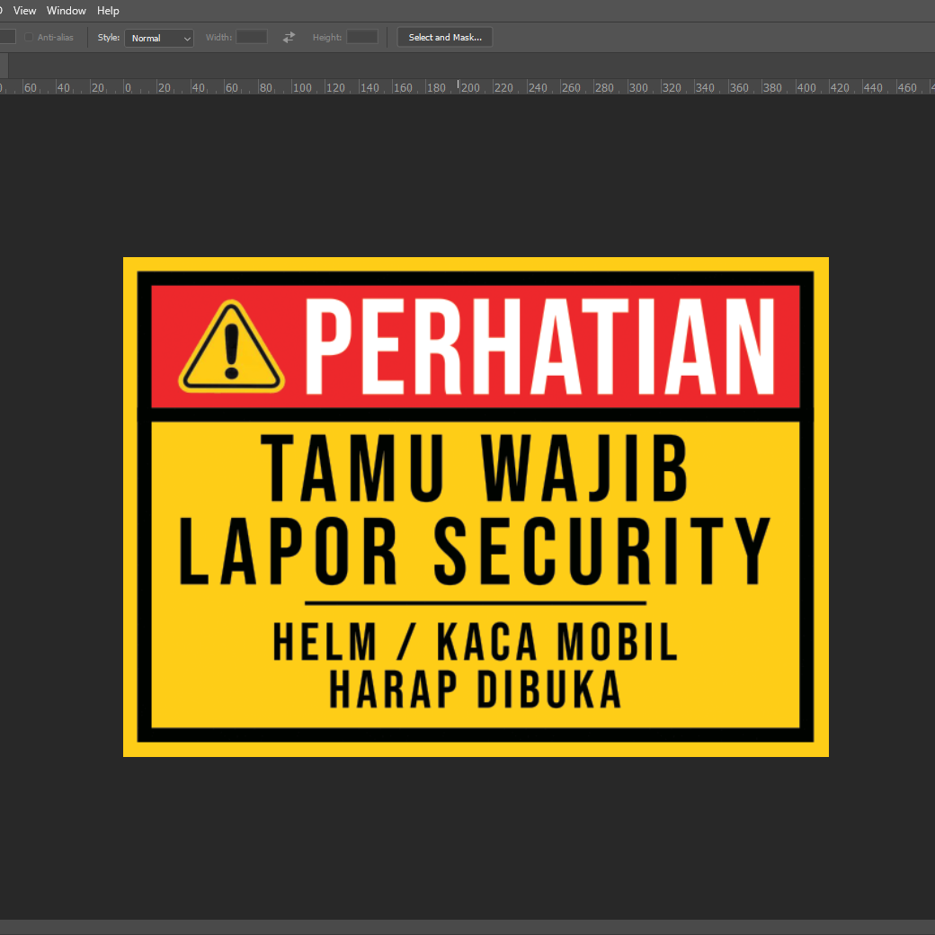The image size is (935, 935).
Task: Click the HELM / KACA MOBIL text line
Action: pos(476,642)
